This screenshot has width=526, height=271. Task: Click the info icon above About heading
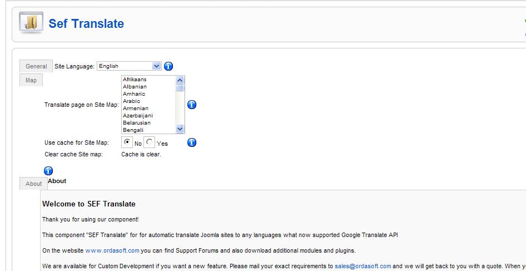48,171
